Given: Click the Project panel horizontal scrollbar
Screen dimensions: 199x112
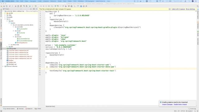Looking at the screenshot, I should [15, 107].
